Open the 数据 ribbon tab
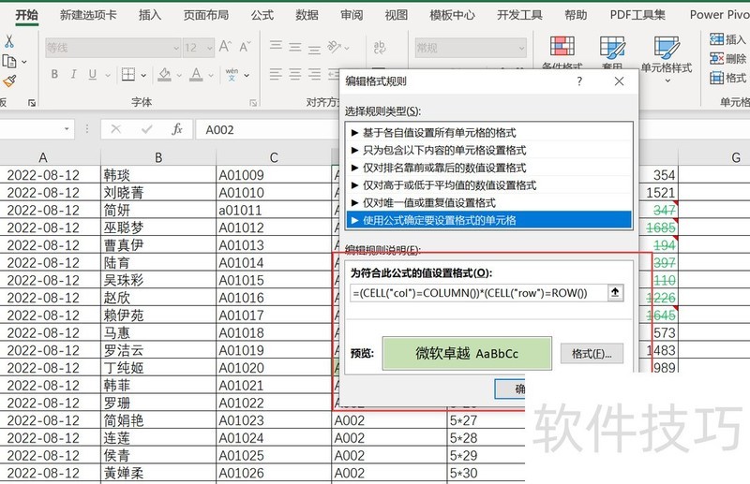The width and height of the screenshot is (750, 484). tap(307, 15)
